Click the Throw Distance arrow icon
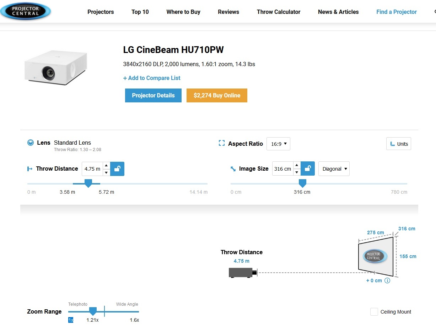 point(30,169)
